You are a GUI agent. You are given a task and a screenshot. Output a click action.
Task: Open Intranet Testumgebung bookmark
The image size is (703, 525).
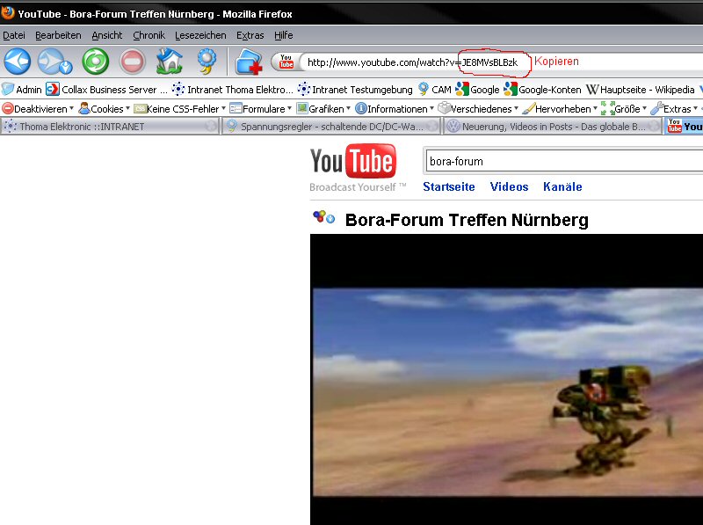(355, 90)
